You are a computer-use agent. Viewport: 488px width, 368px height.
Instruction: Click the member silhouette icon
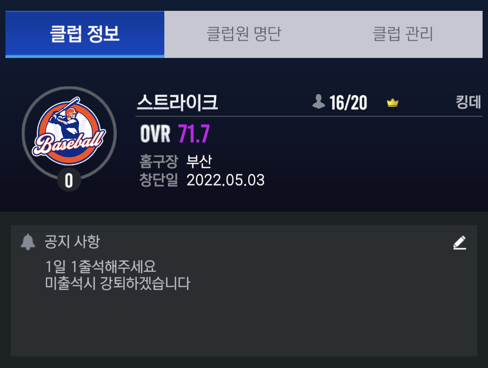[x=319, y=102]
